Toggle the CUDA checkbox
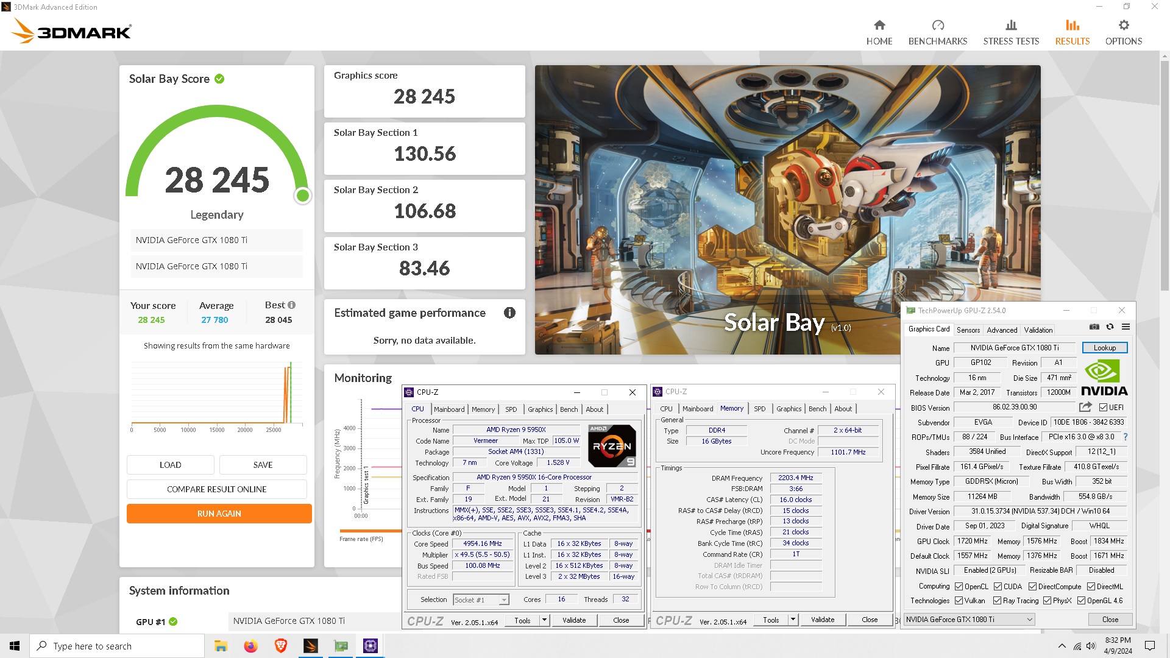 click(x=998, y=587)
